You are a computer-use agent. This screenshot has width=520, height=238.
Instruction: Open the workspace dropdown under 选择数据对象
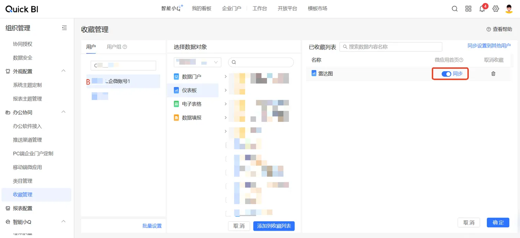tap(197, 62)
